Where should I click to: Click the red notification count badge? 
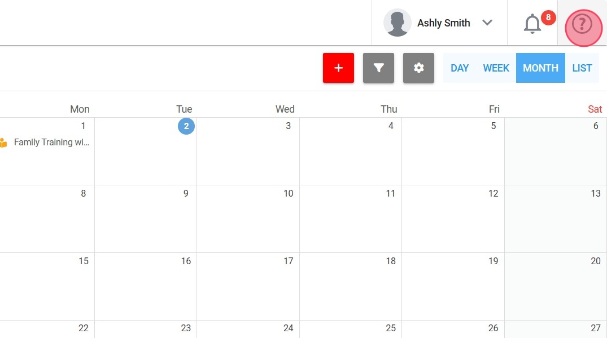coord(548,17)
